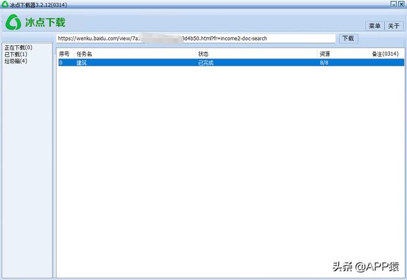Close the 冰点下载器 window

[401, 4]
